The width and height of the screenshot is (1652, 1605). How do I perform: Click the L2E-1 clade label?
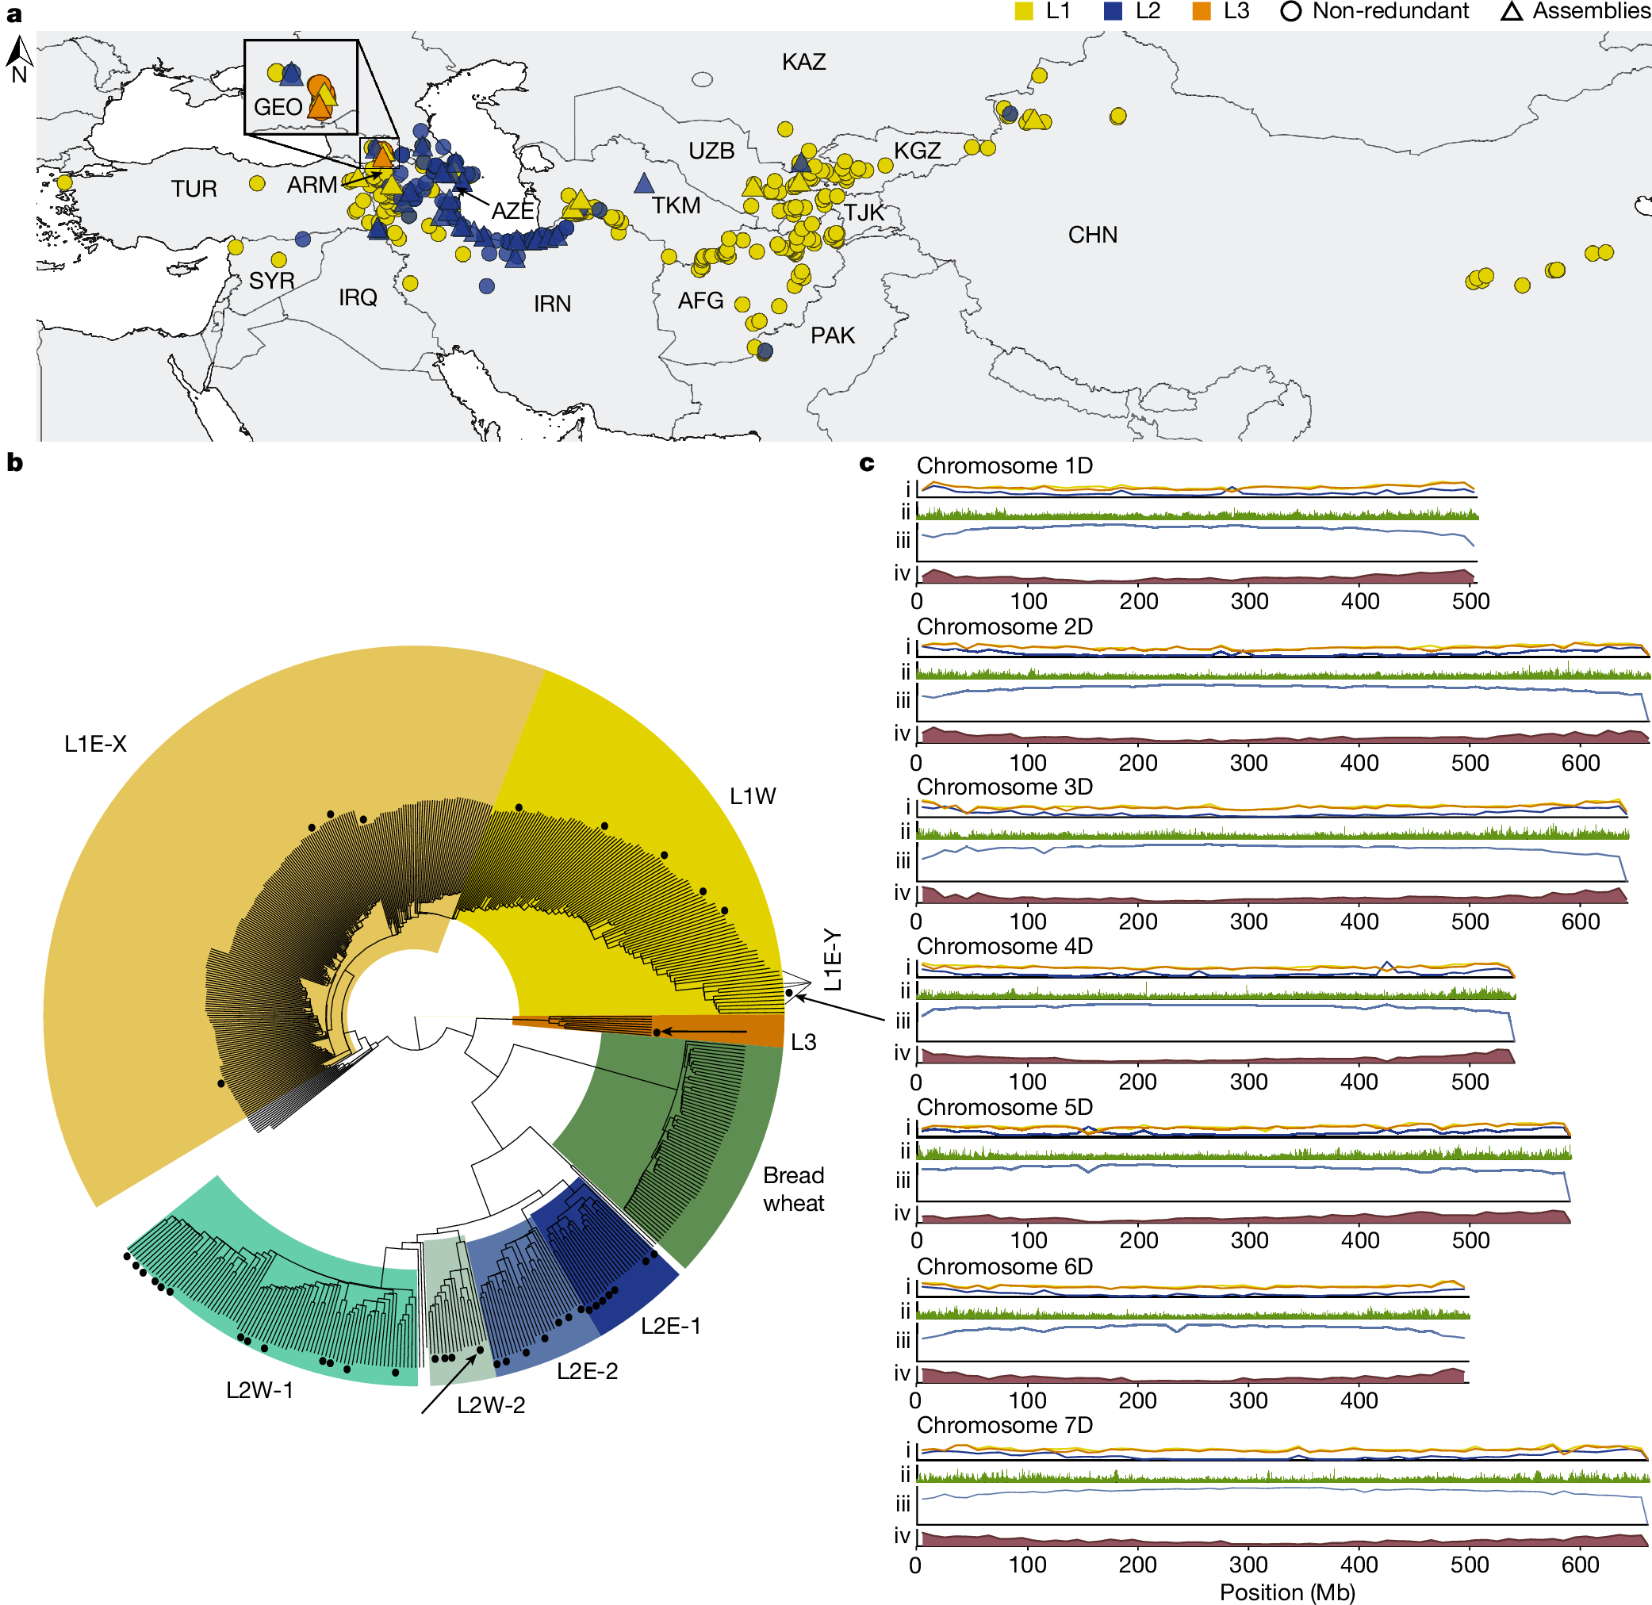[670, 1326]
